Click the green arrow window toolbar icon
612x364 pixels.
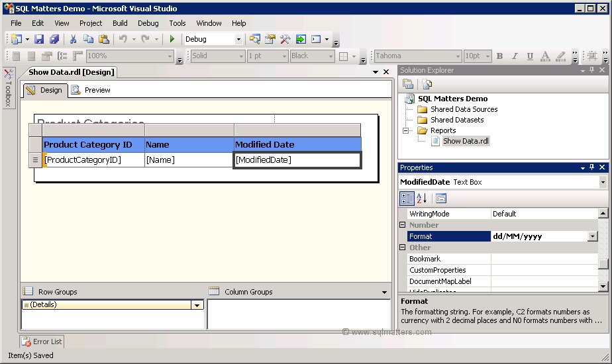301,39
